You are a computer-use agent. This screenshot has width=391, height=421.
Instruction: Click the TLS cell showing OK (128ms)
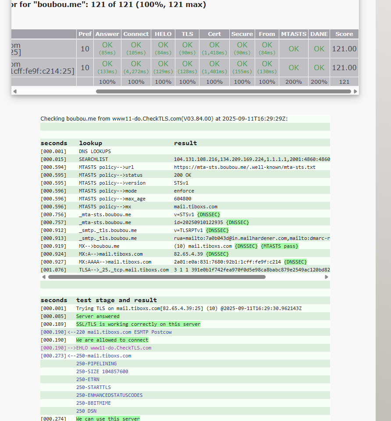[187, 68]
